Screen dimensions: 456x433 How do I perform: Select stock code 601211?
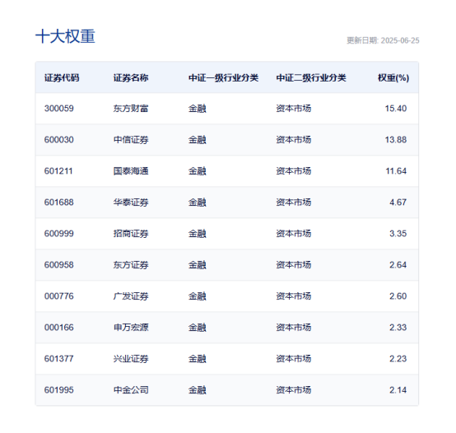(x=58, y=171)
